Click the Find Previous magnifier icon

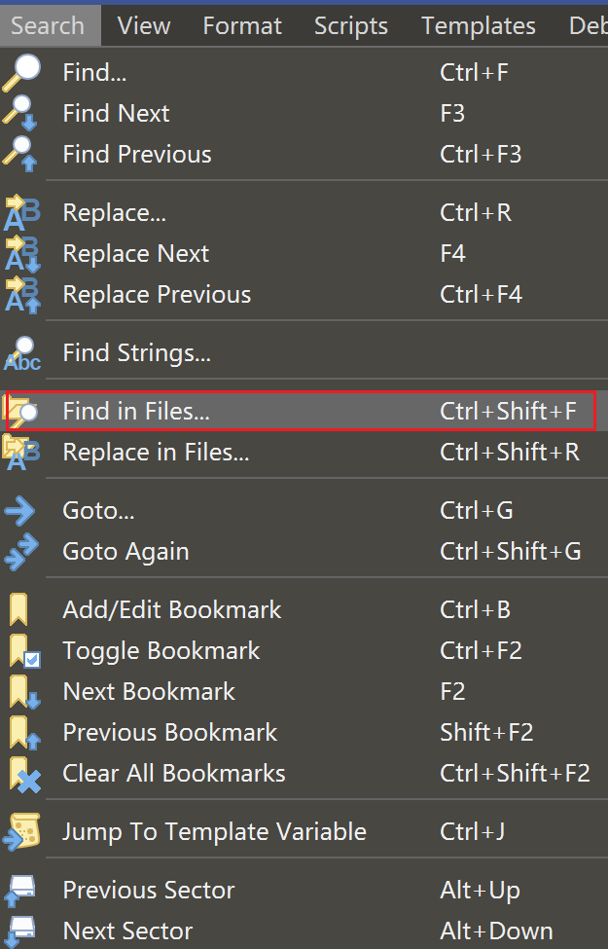21,155
